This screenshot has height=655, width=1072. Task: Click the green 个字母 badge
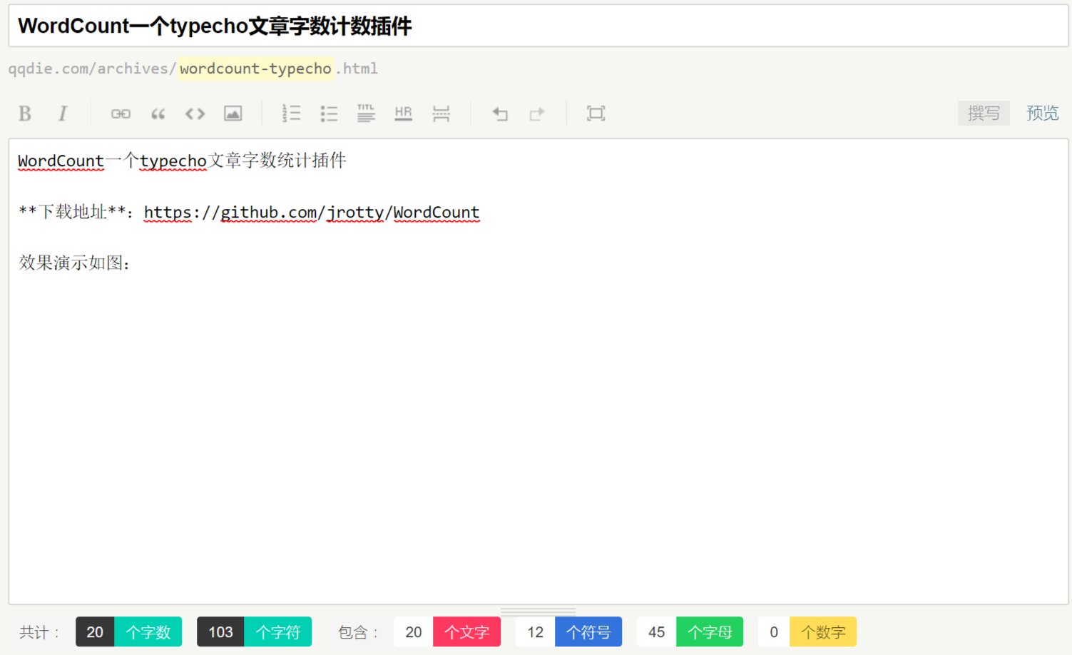(710, 632)
